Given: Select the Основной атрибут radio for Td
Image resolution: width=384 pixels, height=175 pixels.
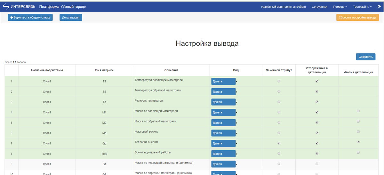Looking at the screenshot, I should point(279,102).
